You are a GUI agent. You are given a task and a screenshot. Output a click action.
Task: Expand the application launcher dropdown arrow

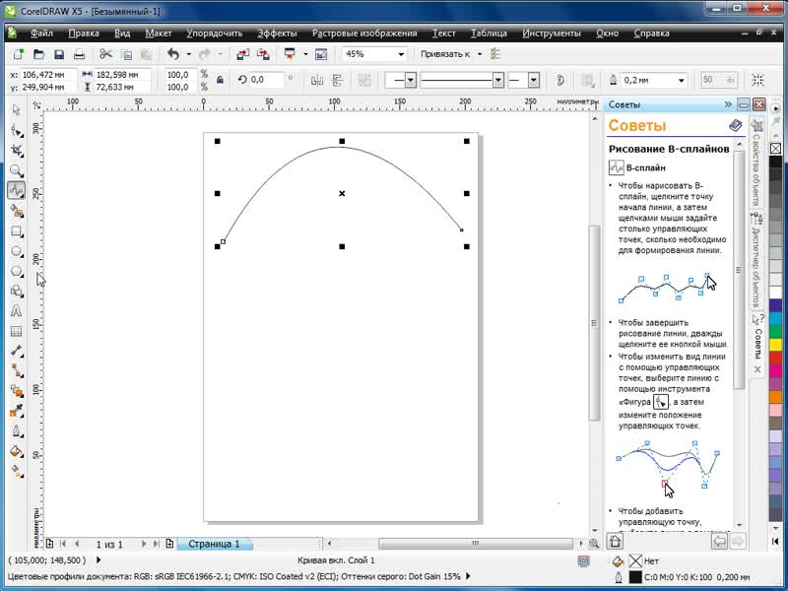[x=305, y=54]
